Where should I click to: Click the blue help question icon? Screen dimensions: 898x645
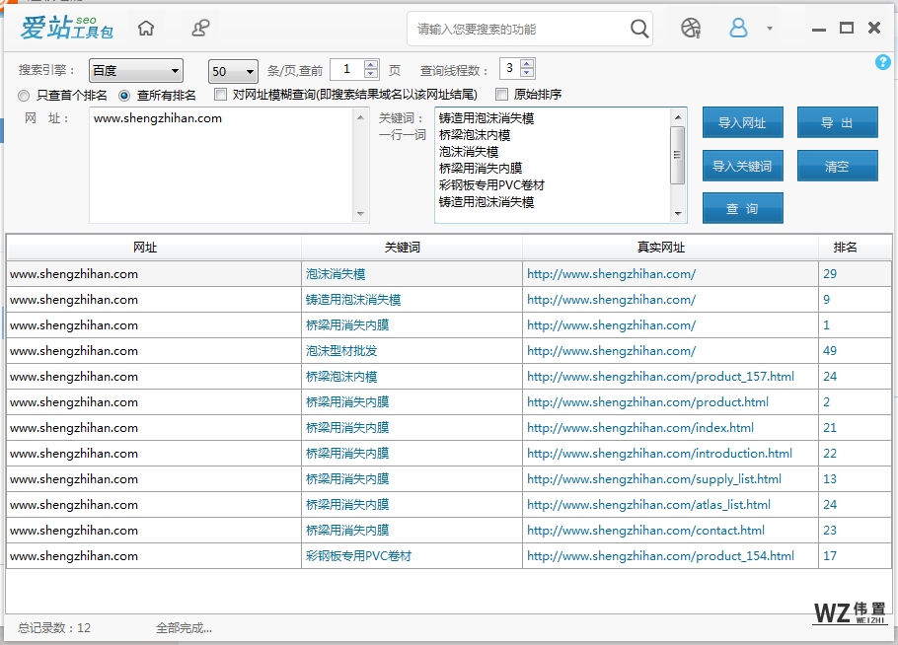click(x=882, y=62)
